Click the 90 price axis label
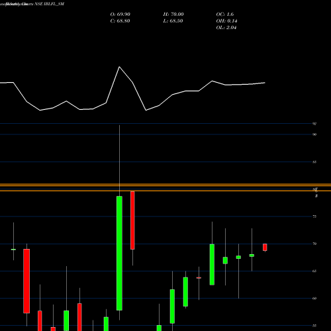This screenshot has width=331, height=331. (314, 134)
